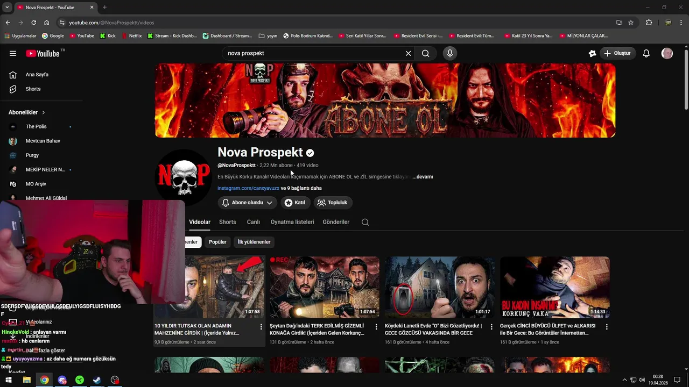Open the install app icon in address bar
The width and height of the screenshot is (689, 387).
(619, 23)
